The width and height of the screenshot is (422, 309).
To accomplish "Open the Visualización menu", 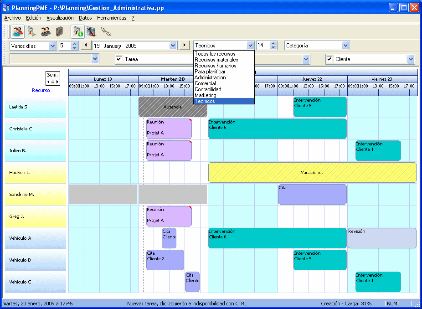I will pos(60,18).
